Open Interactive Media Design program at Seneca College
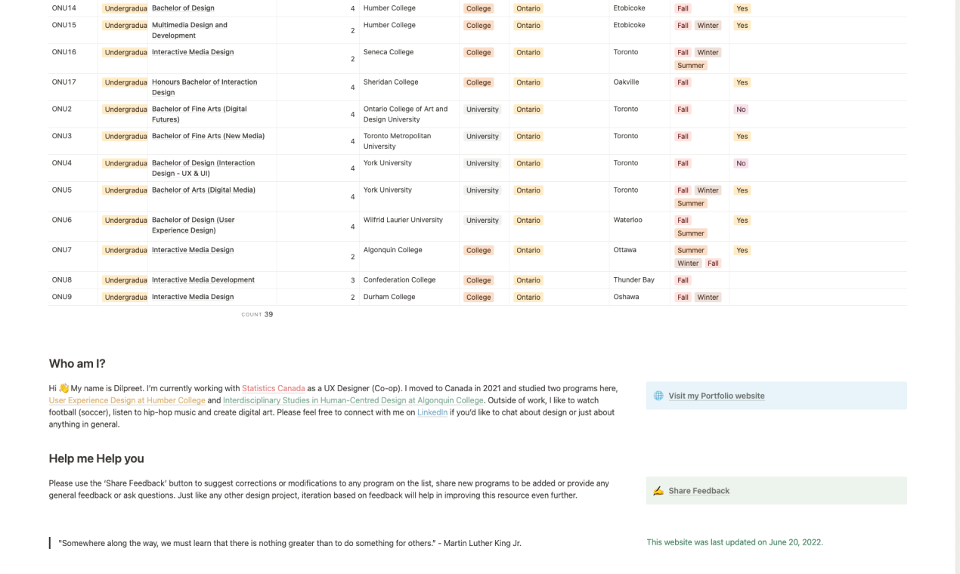Image resolution: width=960 pixels, height=574 pixels. point(193,52)
